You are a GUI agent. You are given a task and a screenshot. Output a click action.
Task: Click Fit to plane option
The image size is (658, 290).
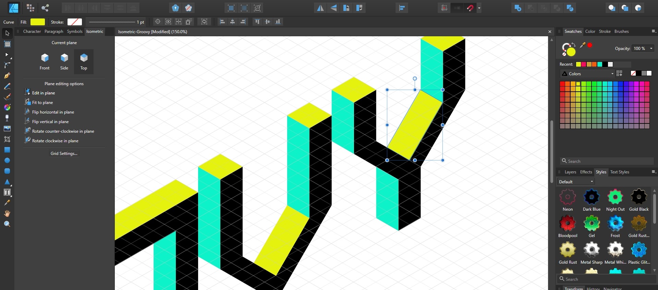39,102
